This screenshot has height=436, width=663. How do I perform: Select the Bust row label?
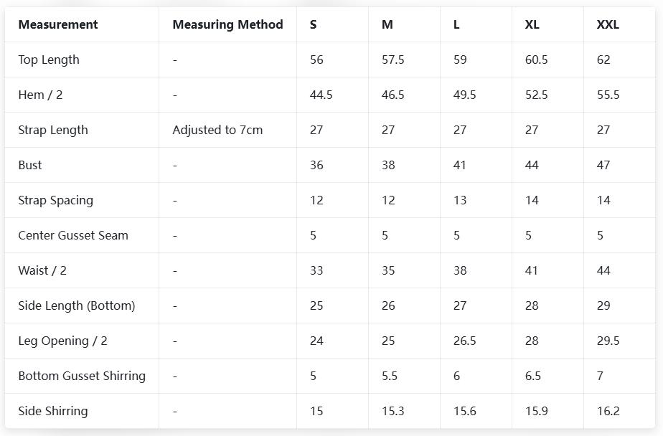click(30, 165)
